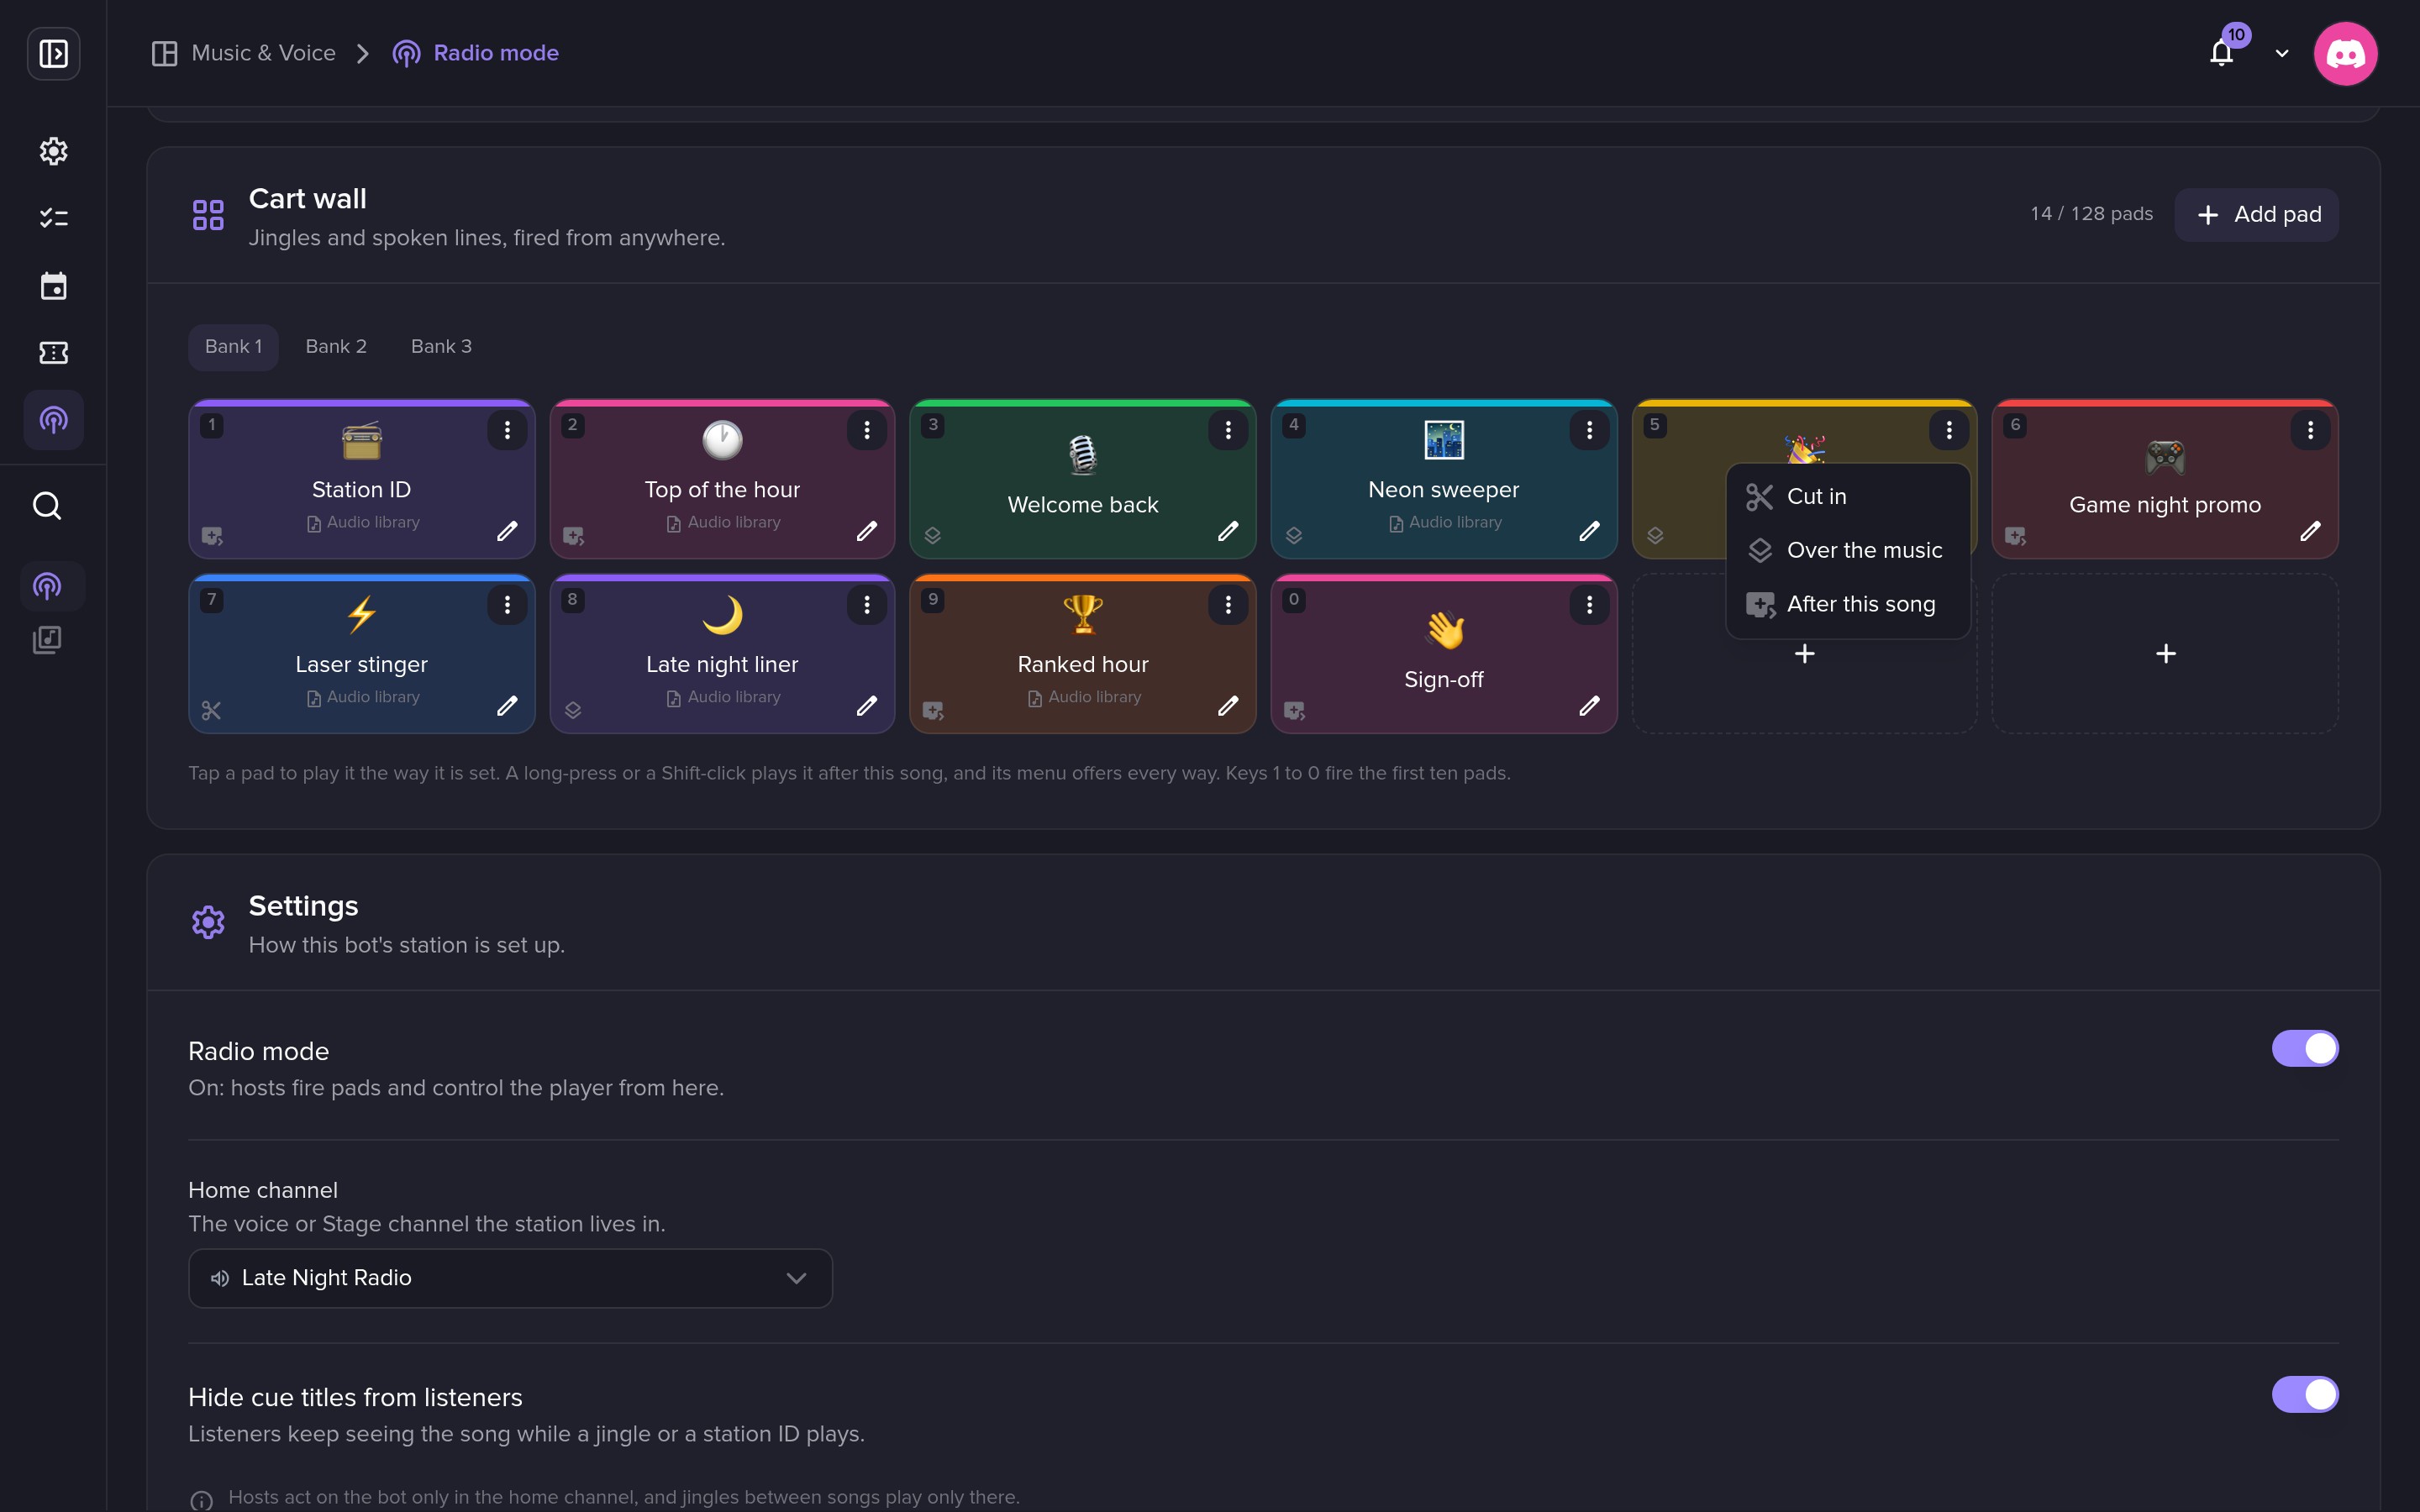Viewport: 2420px width, 1512px height.
Task: Open the music library icon in sidebar
Action: (47, 640)
